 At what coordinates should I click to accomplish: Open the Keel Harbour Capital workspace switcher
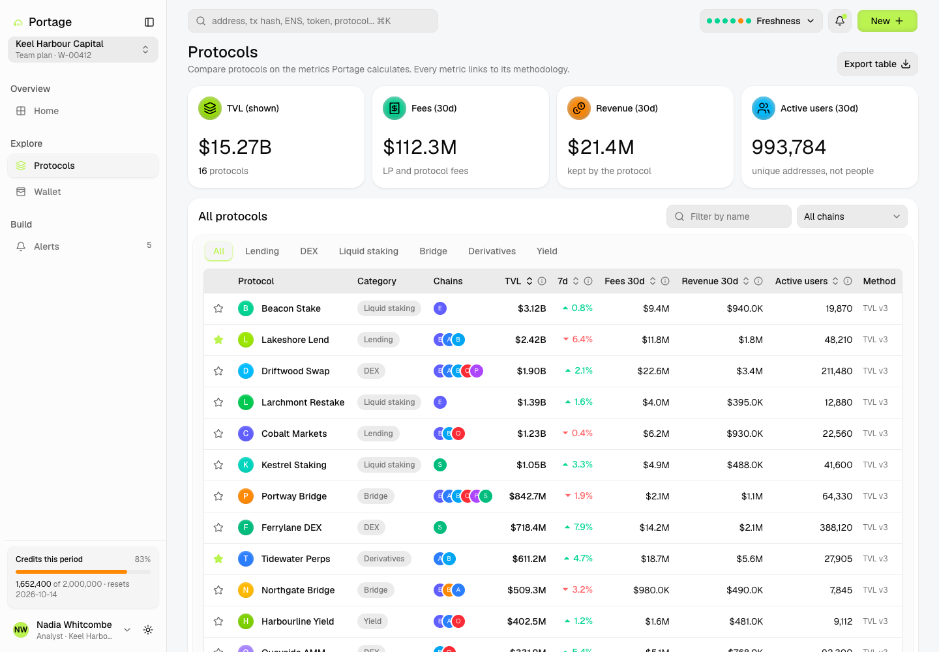[x=83, y=50]
